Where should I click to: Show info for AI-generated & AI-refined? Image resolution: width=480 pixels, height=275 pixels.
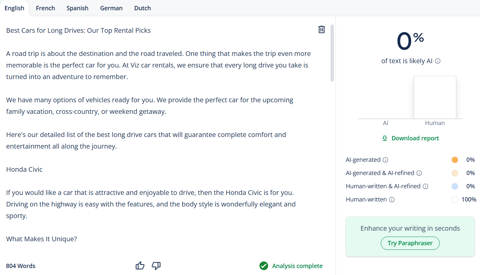(419, 173)
